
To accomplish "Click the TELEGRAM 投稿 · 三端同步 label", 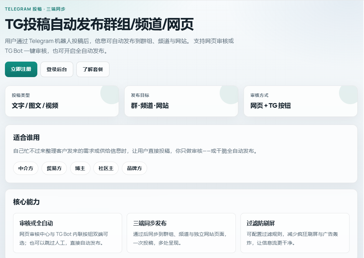I will [35, 9].
